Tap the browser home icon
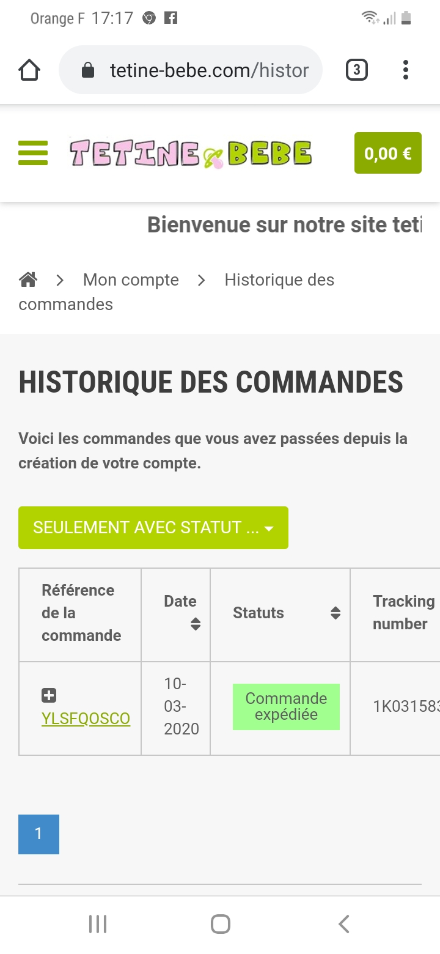Viewport: 440px width, 954px height. tap(29, 70)
